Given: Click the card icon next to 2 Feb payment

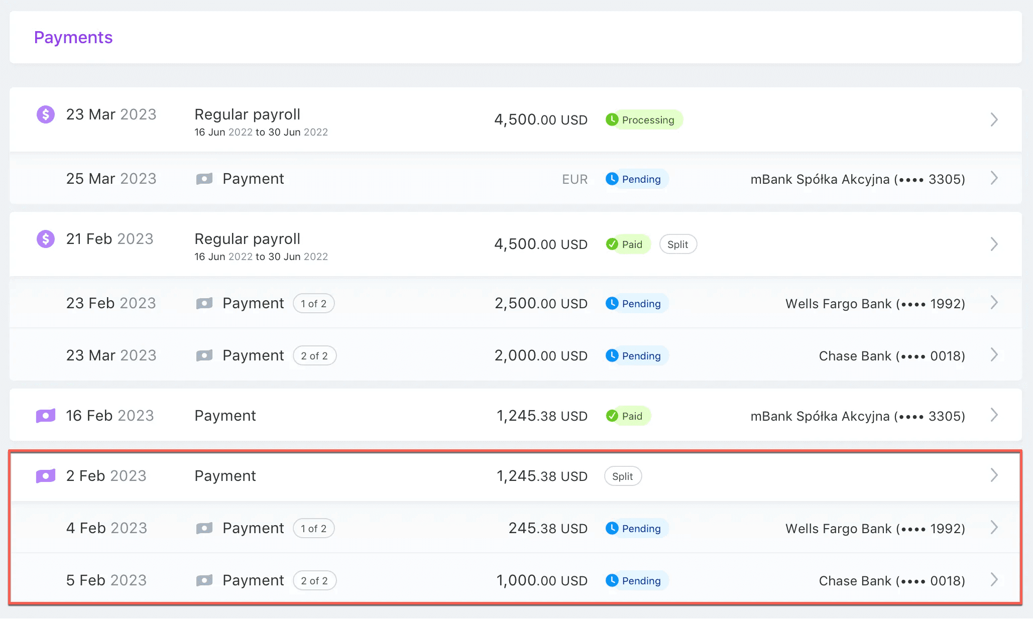Looking at the screenshot, I should coord(45,475).
